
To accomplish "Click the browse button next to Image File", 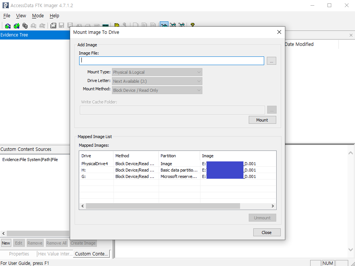I will 271,61.
